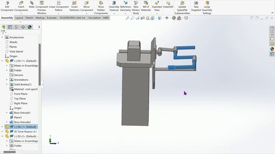This screenshot has width=275, height=154.
Task: Open task pane Appearances color ball
Action: (x=272, y=49)
